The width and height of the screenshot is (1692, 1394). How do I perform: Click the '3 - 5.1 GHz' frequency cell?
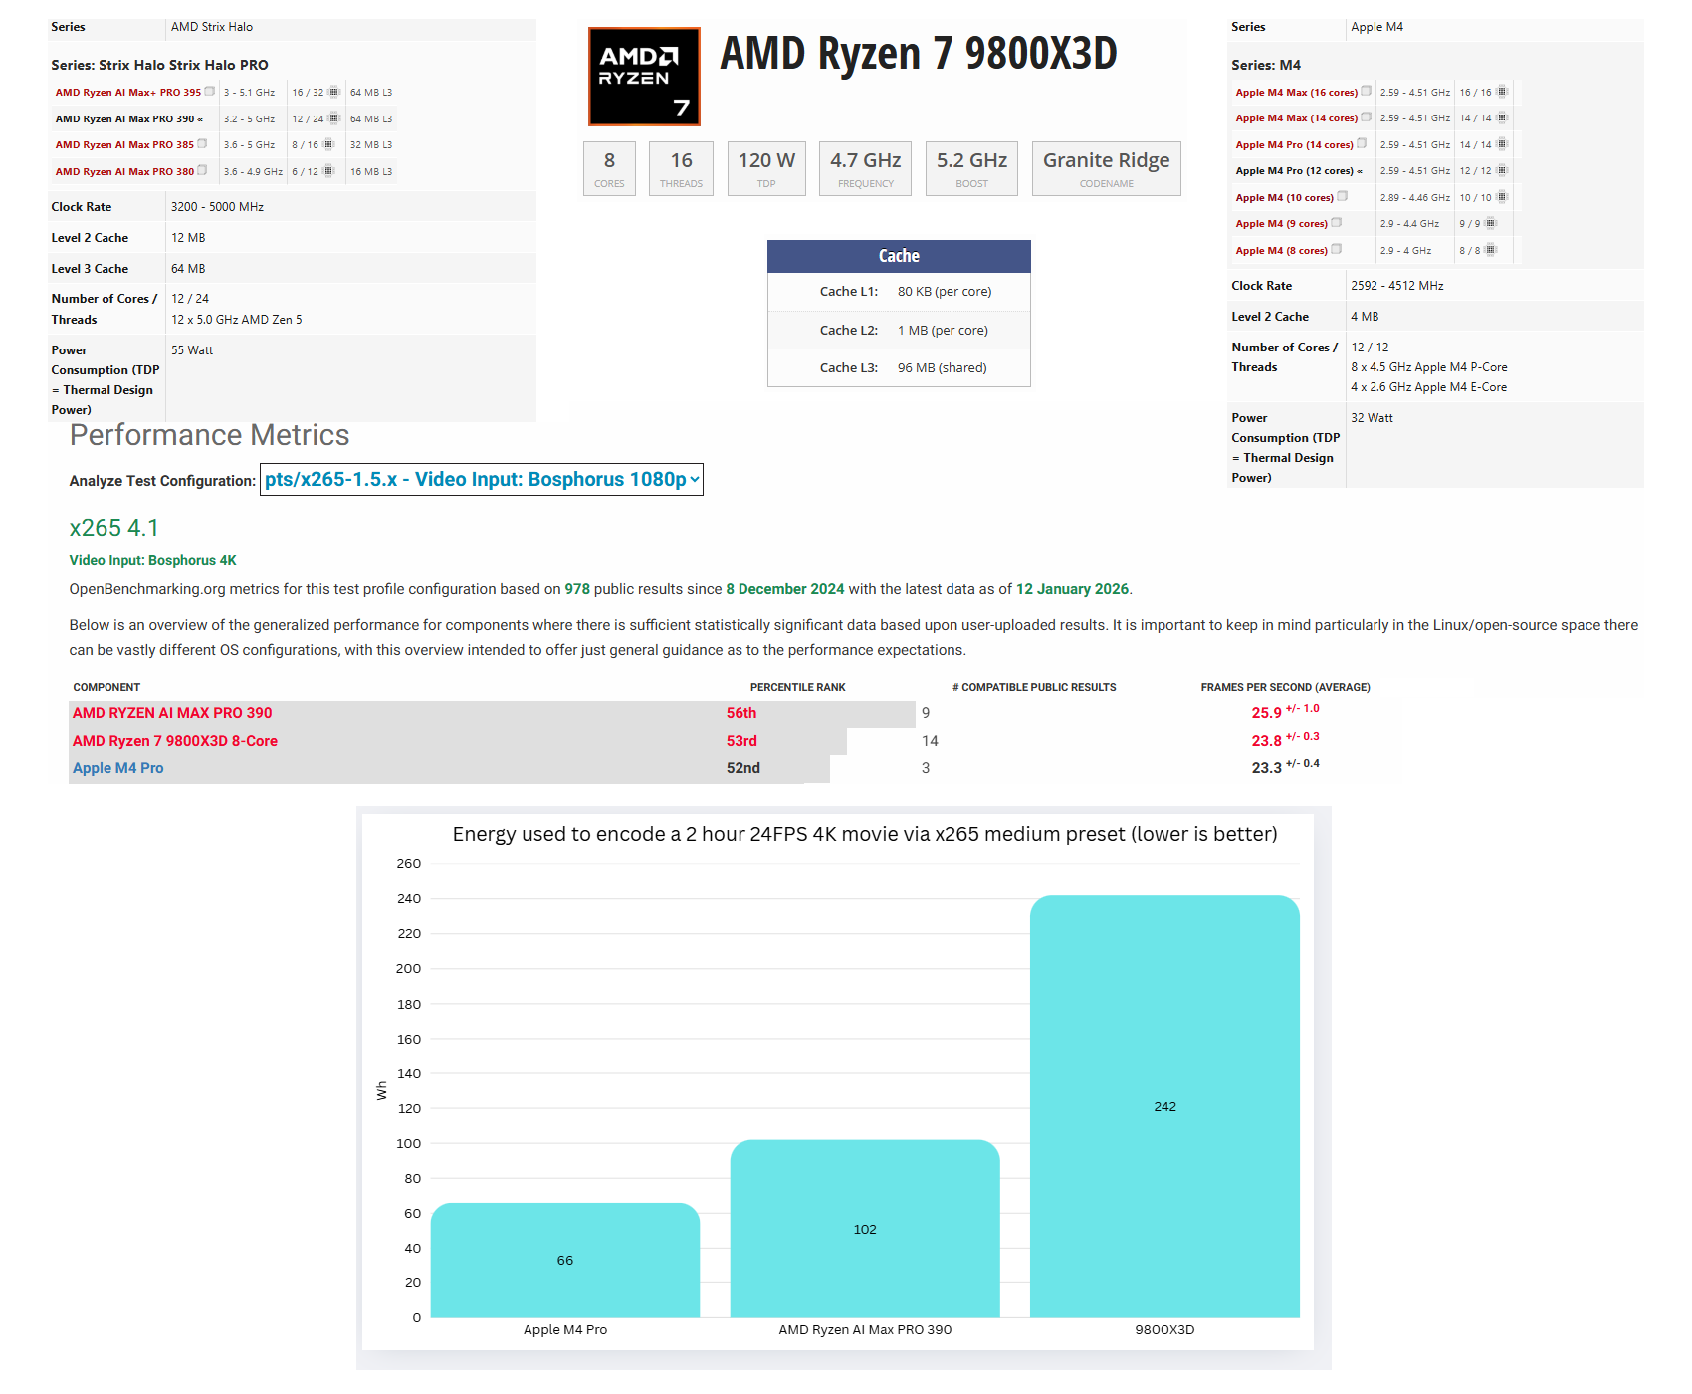tap(249, 93)
